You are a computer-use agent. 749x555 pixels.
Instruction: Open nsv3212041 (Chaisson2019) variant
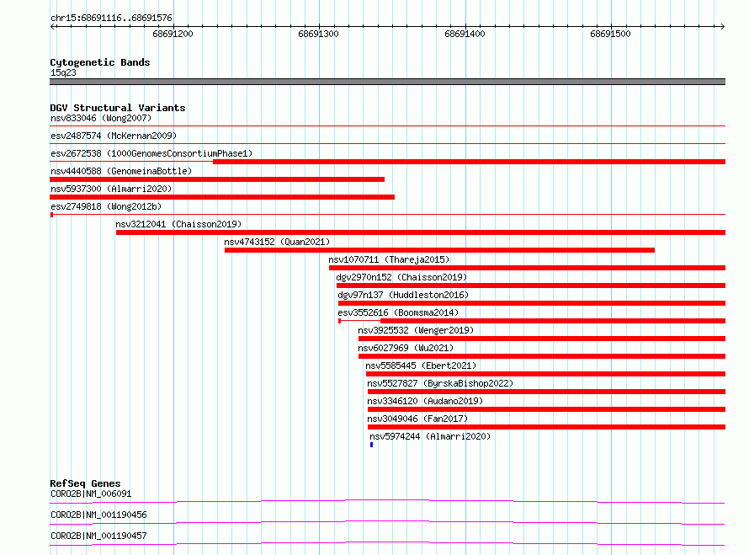(178, 224)
